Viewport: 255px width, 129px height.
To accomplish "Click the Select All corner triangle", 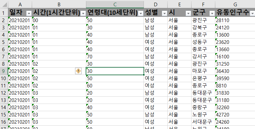I will click(x=5, y=5).
